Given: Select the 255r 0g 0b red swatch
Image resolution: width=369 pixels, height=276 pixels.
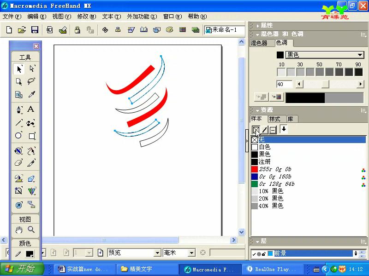Looking at the screenshot, I should click(309, 169).
